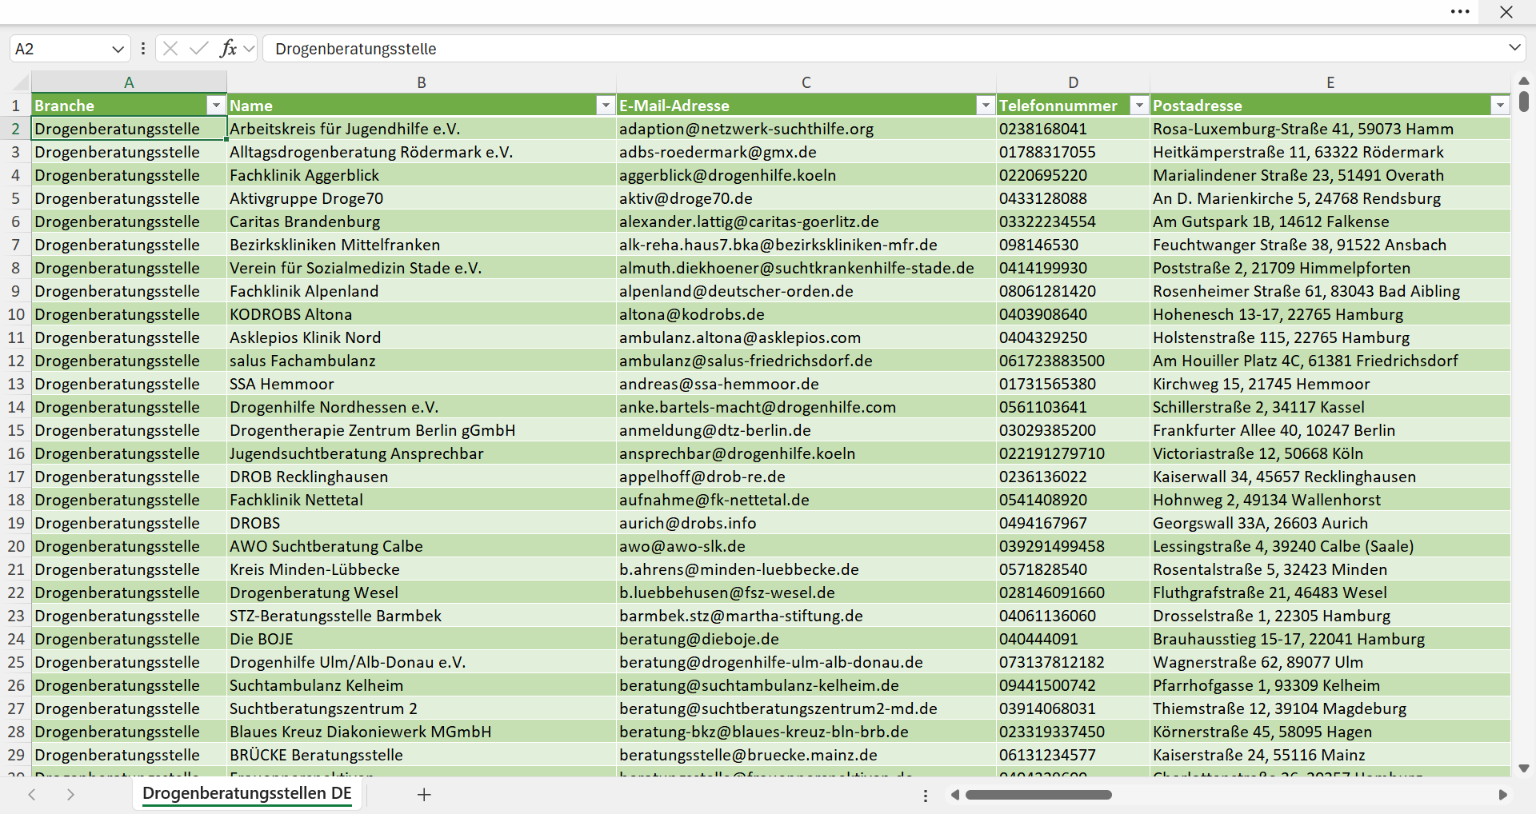Image resolution: width=1536 pixels, height=814 pixels.
Task: Click cell adbs-roedermark@gmx.de
Action: 806,152
